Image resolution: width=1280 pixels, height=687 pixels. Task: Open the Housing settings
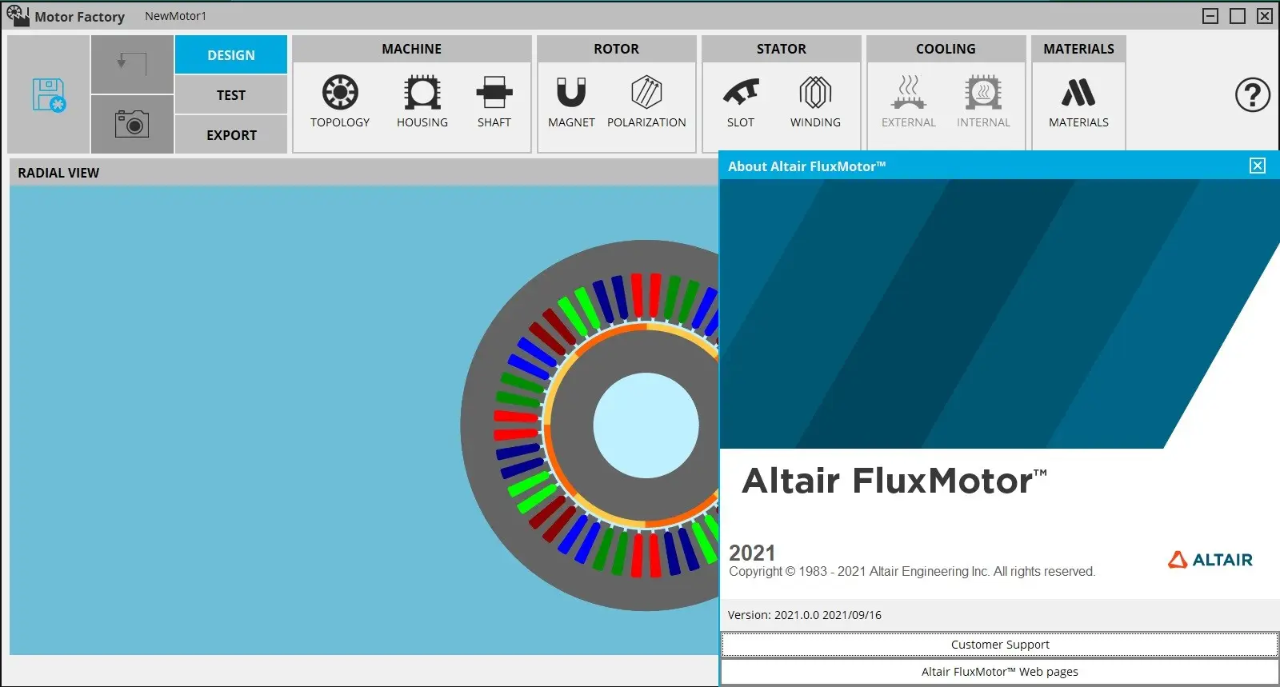coord(422,102)
